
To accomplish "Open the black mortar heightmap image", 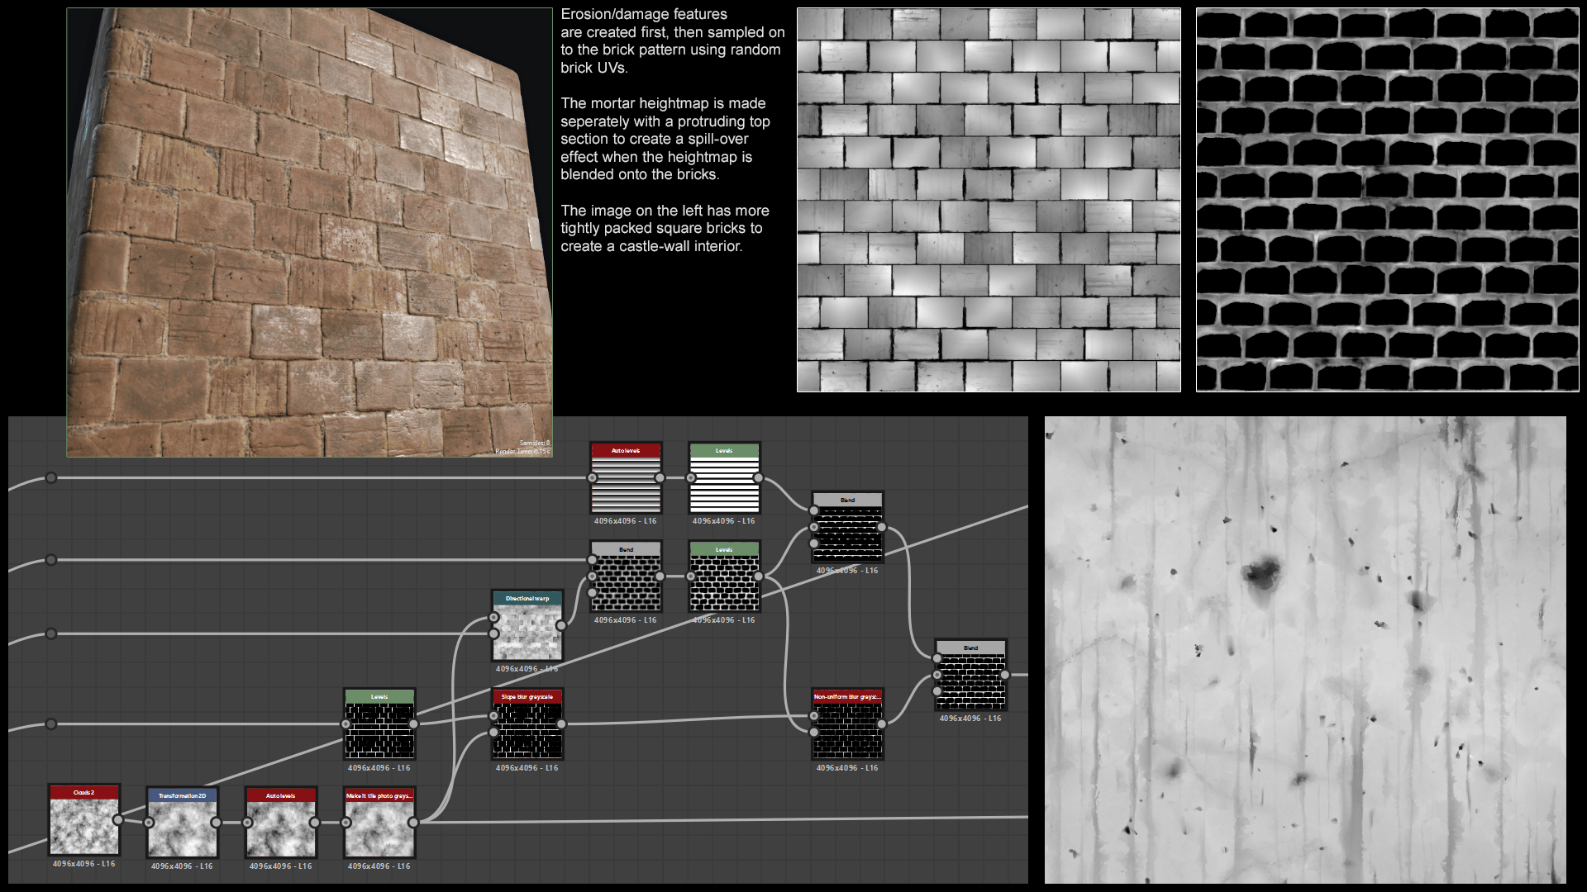I will click(1387, 200).
